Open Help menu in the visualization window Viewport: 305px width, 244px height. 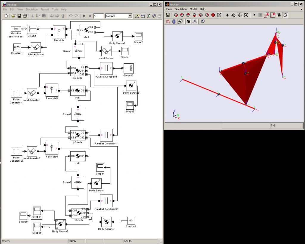point(203,9)
